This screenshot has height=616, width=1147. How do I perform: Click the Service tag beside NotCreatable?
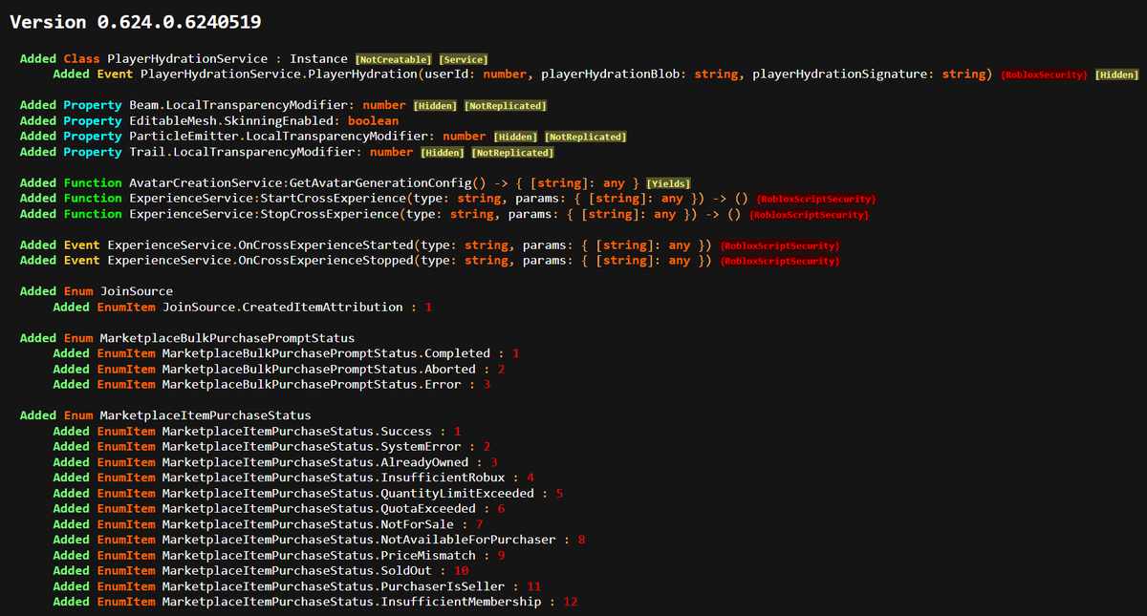[465, 59]
